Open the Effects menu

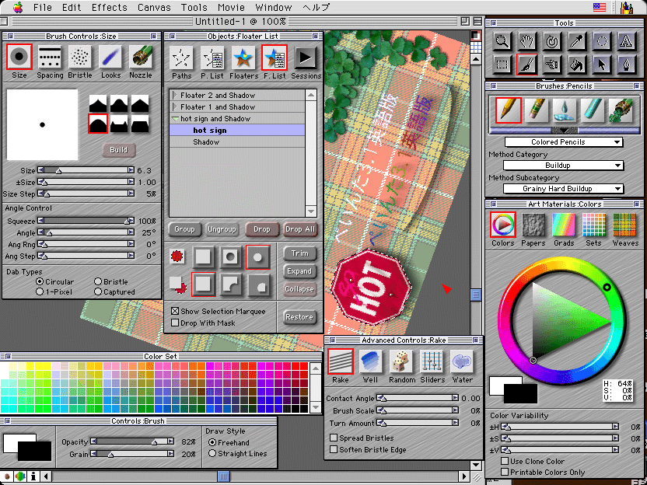110,8
